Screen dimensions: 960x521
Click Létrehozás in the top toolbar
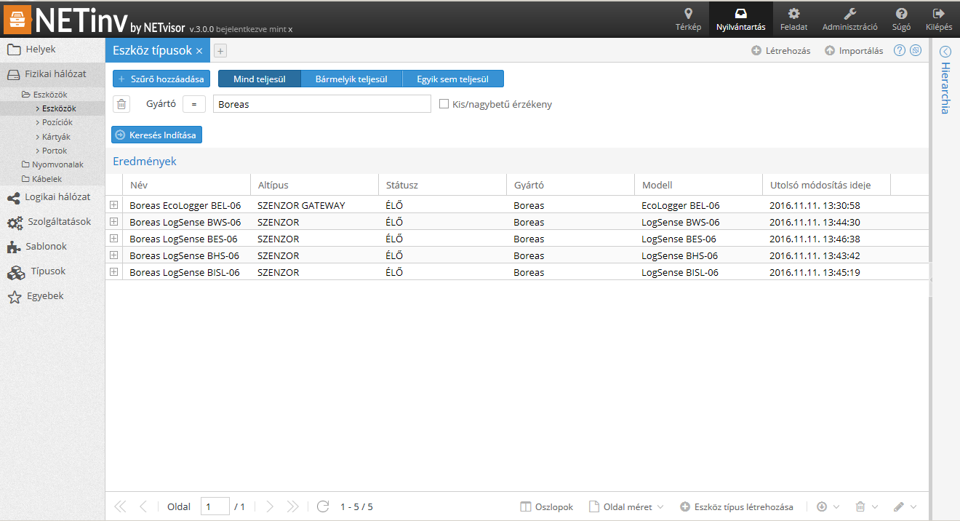point(781,51)
